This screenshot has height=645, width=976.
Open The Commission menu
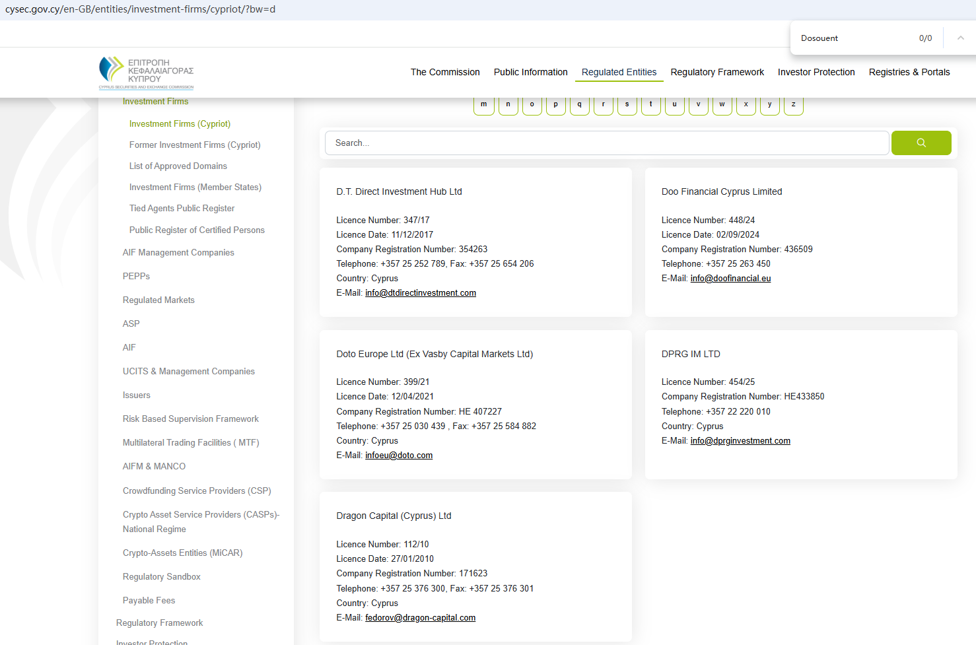coord(445,72)
